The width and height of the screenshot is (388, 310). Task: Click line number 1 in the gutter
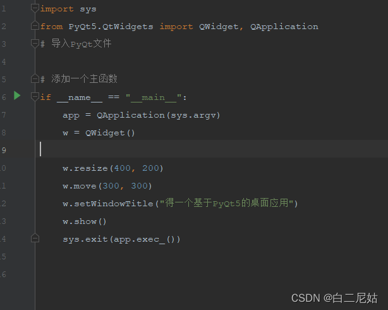point(4,9)
